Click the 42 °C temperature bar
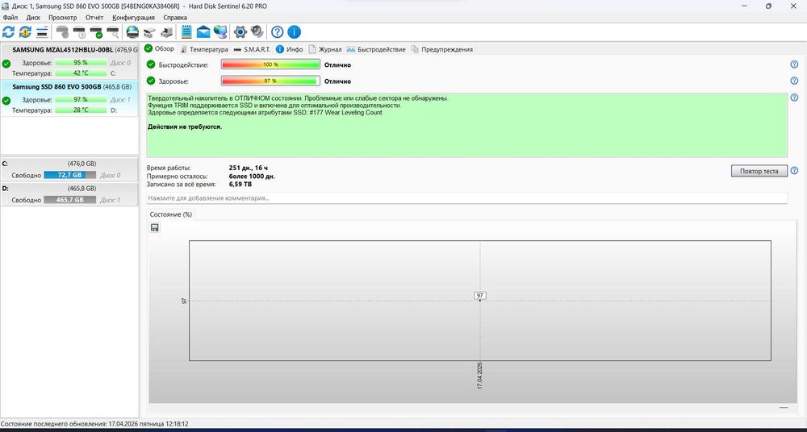This screenshot has width=807, height=432. coord(80,73)
